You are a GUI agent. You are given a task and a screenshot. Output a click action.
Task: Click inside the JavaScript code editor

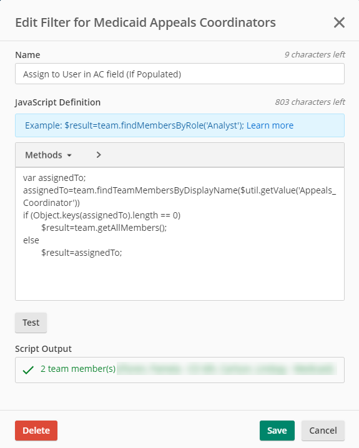[x=180, y=234]
